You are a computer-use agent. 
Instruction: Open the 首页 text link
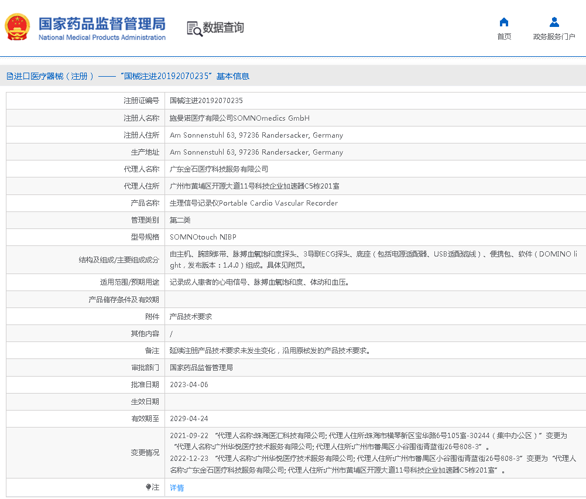click(503, 37)
